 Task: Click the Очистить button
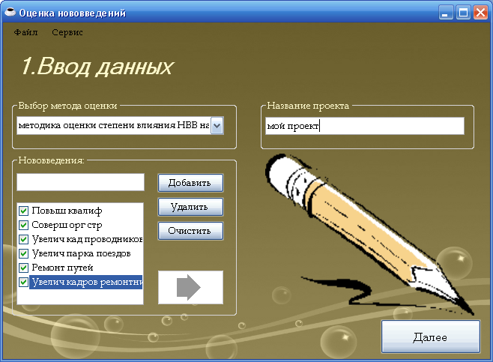click(190, 231)
